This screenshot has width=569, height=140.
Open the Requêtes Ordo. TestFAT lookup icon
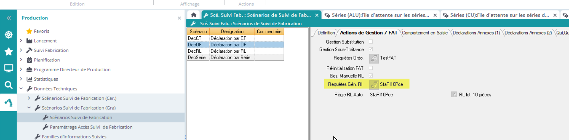(x=374, y=58)
